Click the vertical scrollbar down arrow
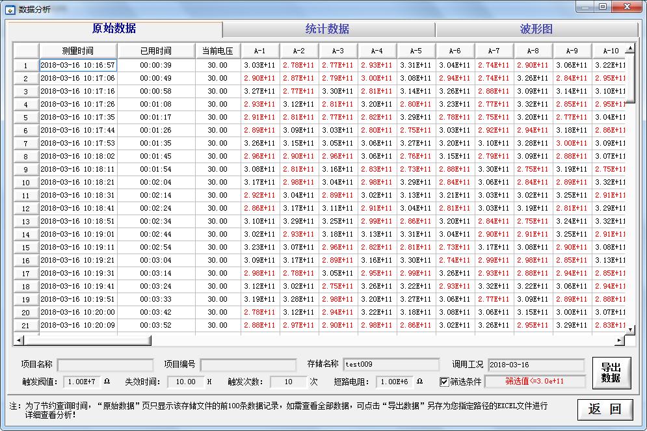This screenshot has width=647, height=431. click(x=629, y=330)
